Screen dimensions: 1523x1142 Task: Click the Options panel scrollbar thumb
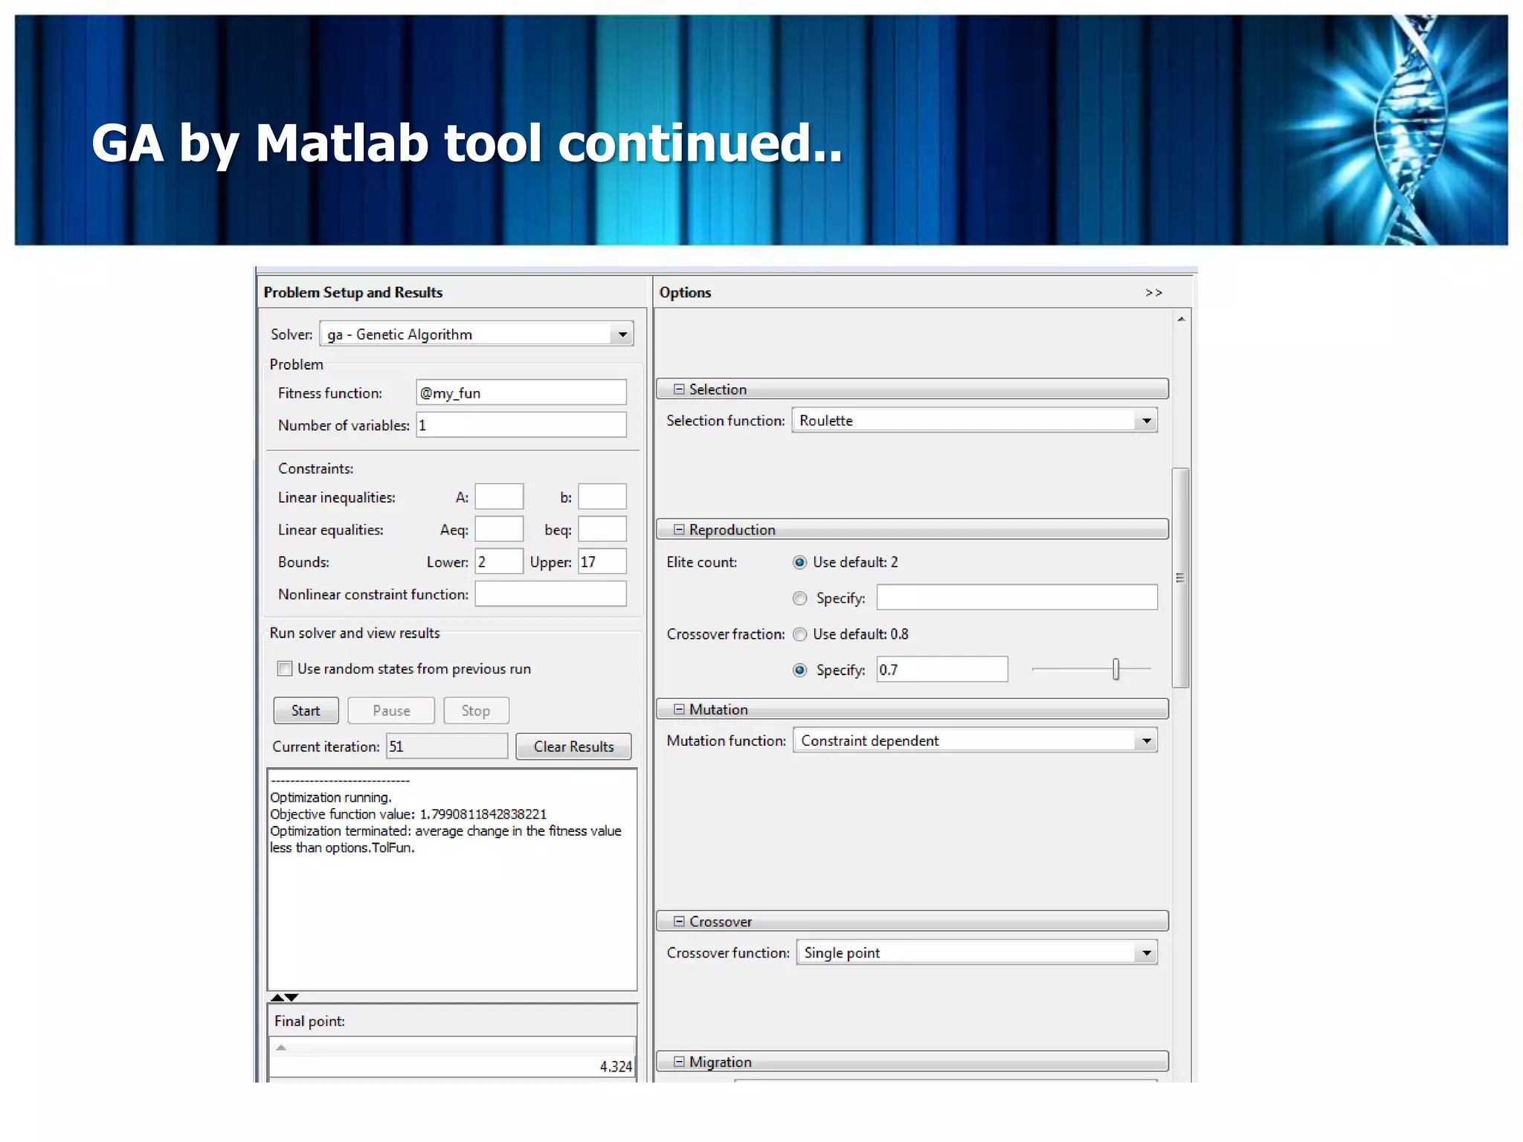1181,578
